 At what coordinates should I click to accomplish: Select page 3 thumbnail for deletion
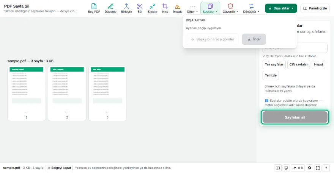[x=107, y=94]
